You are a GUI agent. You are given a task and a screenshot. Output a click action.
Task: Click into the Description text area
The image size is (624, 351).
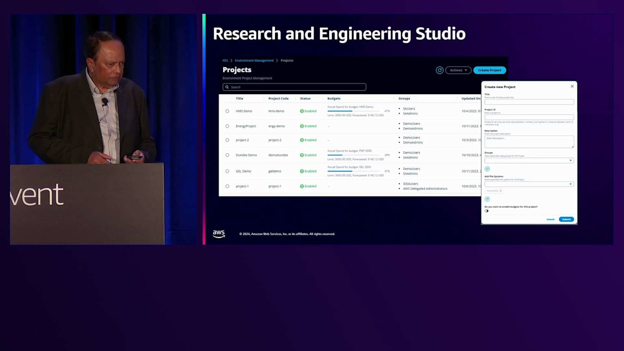529,141
